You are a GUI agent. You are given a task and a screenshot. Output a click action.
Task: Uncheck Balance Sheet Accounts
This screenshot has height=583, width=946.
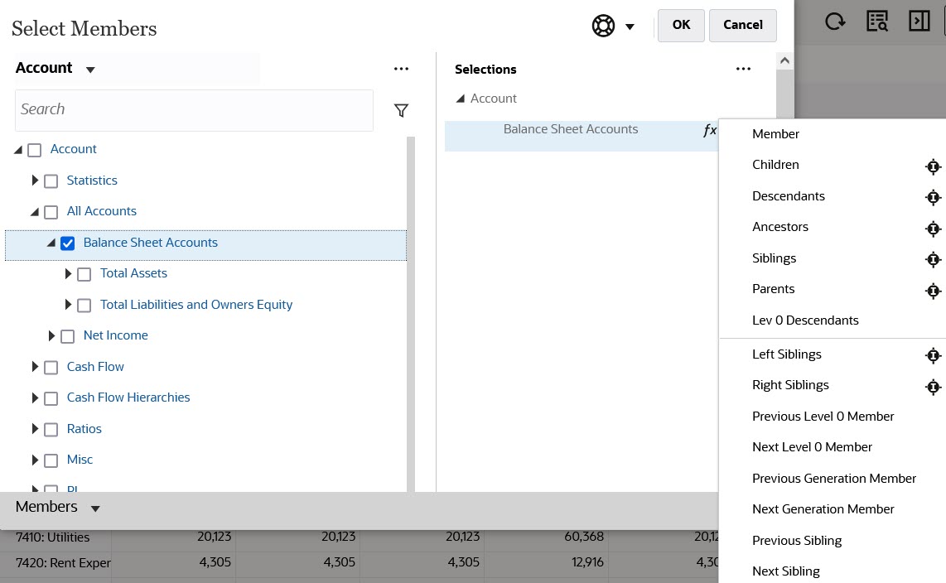coord(67,243)
